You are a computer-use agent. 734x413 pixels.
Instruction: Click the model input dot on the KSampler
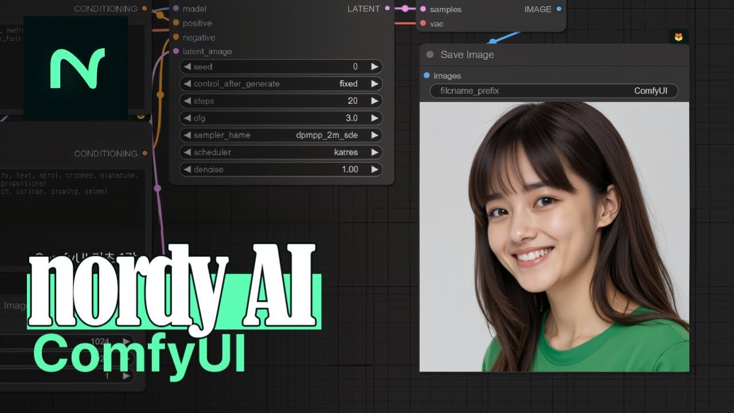click(177, 9)
